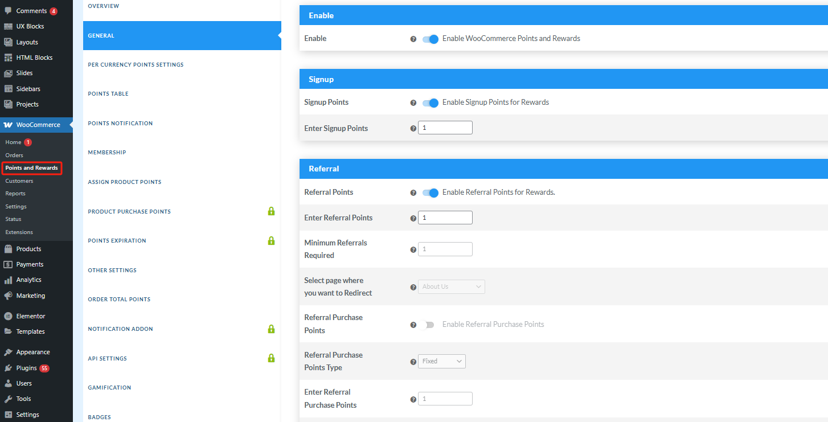Turn off Signup Points for Rewards
Viewport: 828px width, 422px height.
pyautogui.click(x=430, y=103)
